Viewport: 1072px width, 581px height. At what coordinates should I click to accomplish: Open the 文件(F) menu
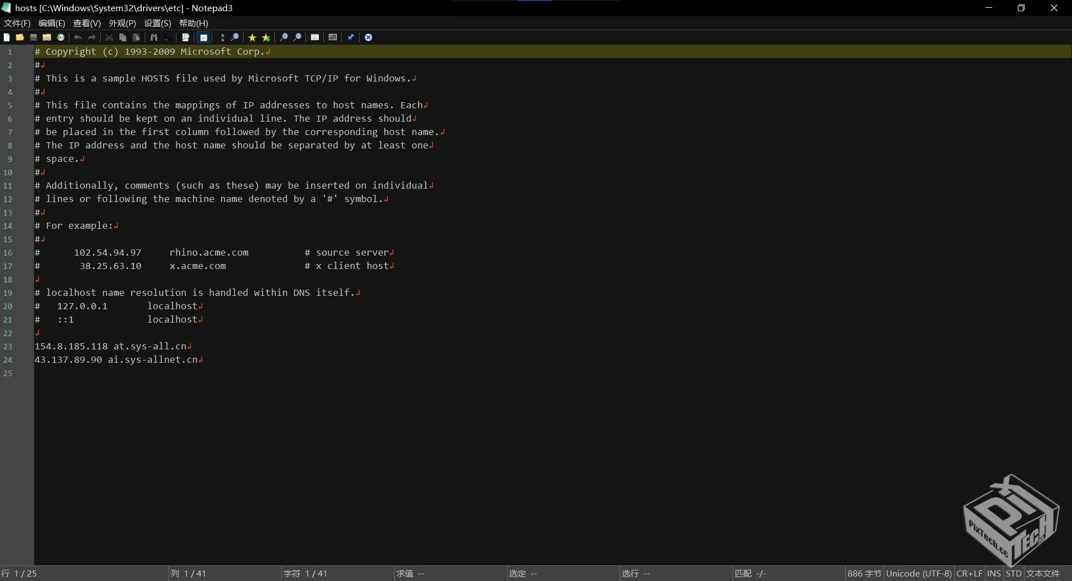click(17, 23)
